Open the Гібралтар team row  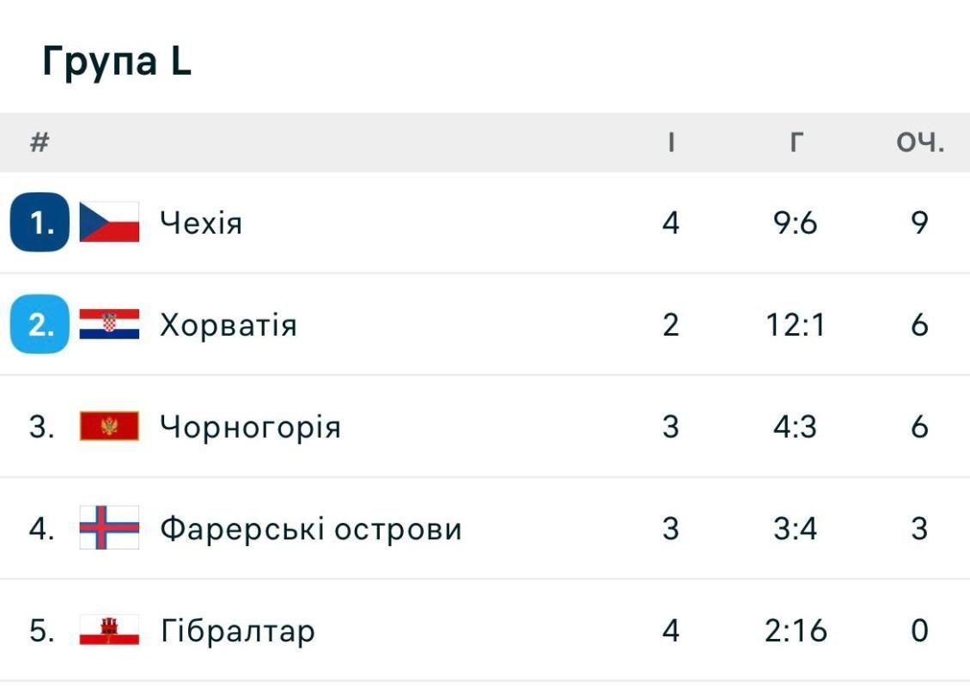(x=485, y=630)
